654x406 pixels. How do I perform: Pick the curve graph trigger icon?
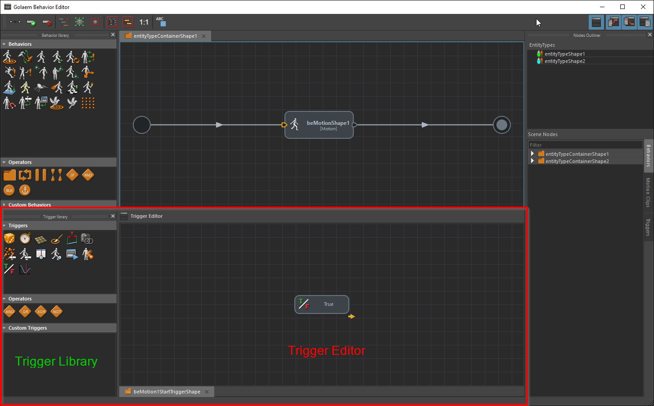point(25,269)
